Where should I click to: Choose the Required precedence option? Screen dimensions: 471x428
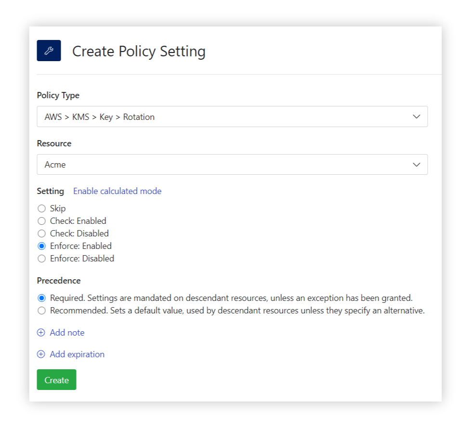click(41, 298)
